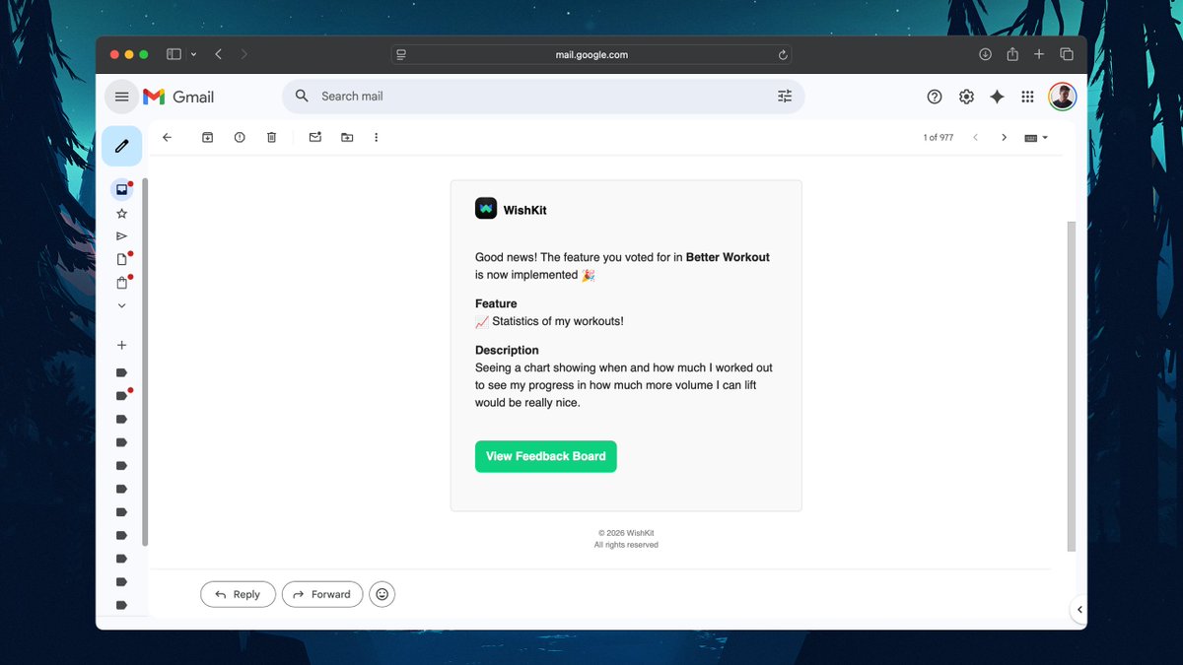
Task: Show search options filter in search bar
Action: 785,97
